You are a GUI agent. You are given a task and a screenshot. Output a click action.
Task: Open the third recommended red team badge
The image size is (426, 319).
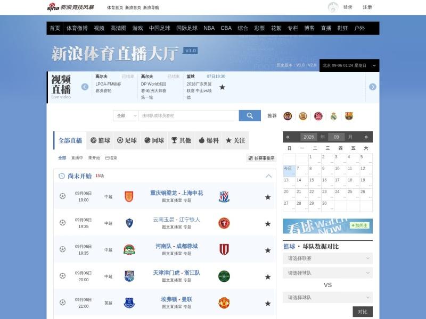click(x=318, y=116)
